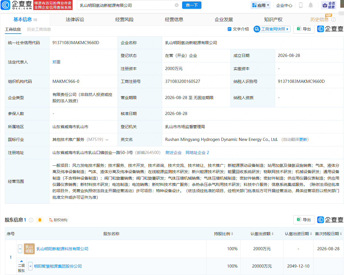344x275 pixels.
Task: Open 明阳智慧能源集团股份公司 link
Action: pyautogui.click(x=58, y=266)
